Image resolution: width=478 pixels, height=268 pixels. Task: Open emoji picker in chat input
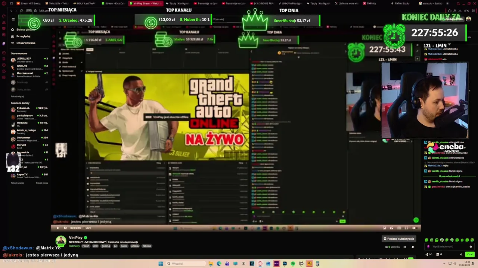(x=471, y=246)
